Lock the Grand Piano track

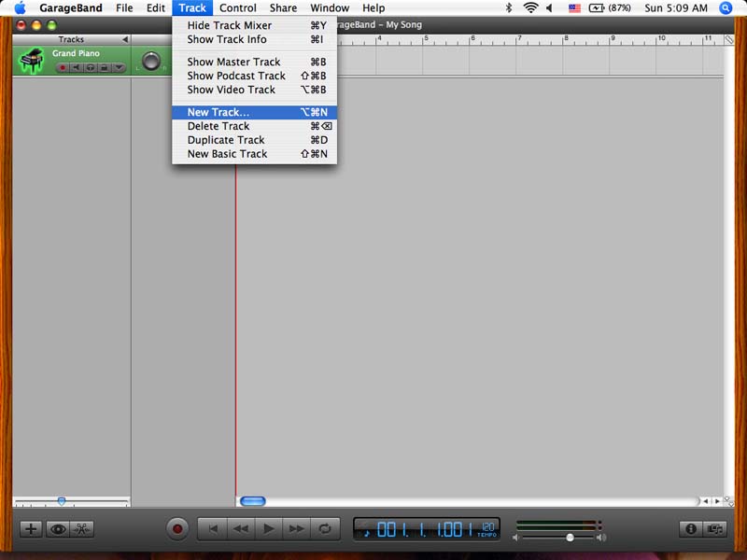point(104,67)
